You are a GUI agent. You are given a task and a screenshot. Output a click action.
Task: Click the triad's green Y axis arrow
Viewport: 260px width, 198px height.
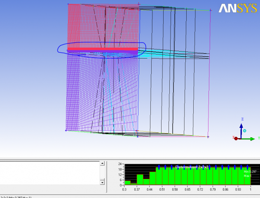tap(248, 139)
